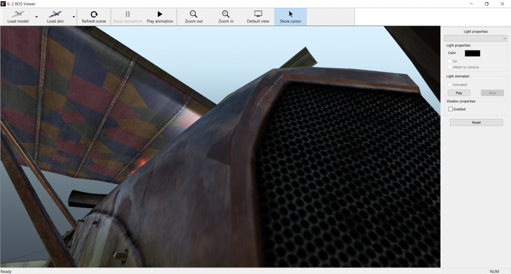511x274 pixels.
Task: Zoom in using the magnifier icon
Action: tap(225, 14)
